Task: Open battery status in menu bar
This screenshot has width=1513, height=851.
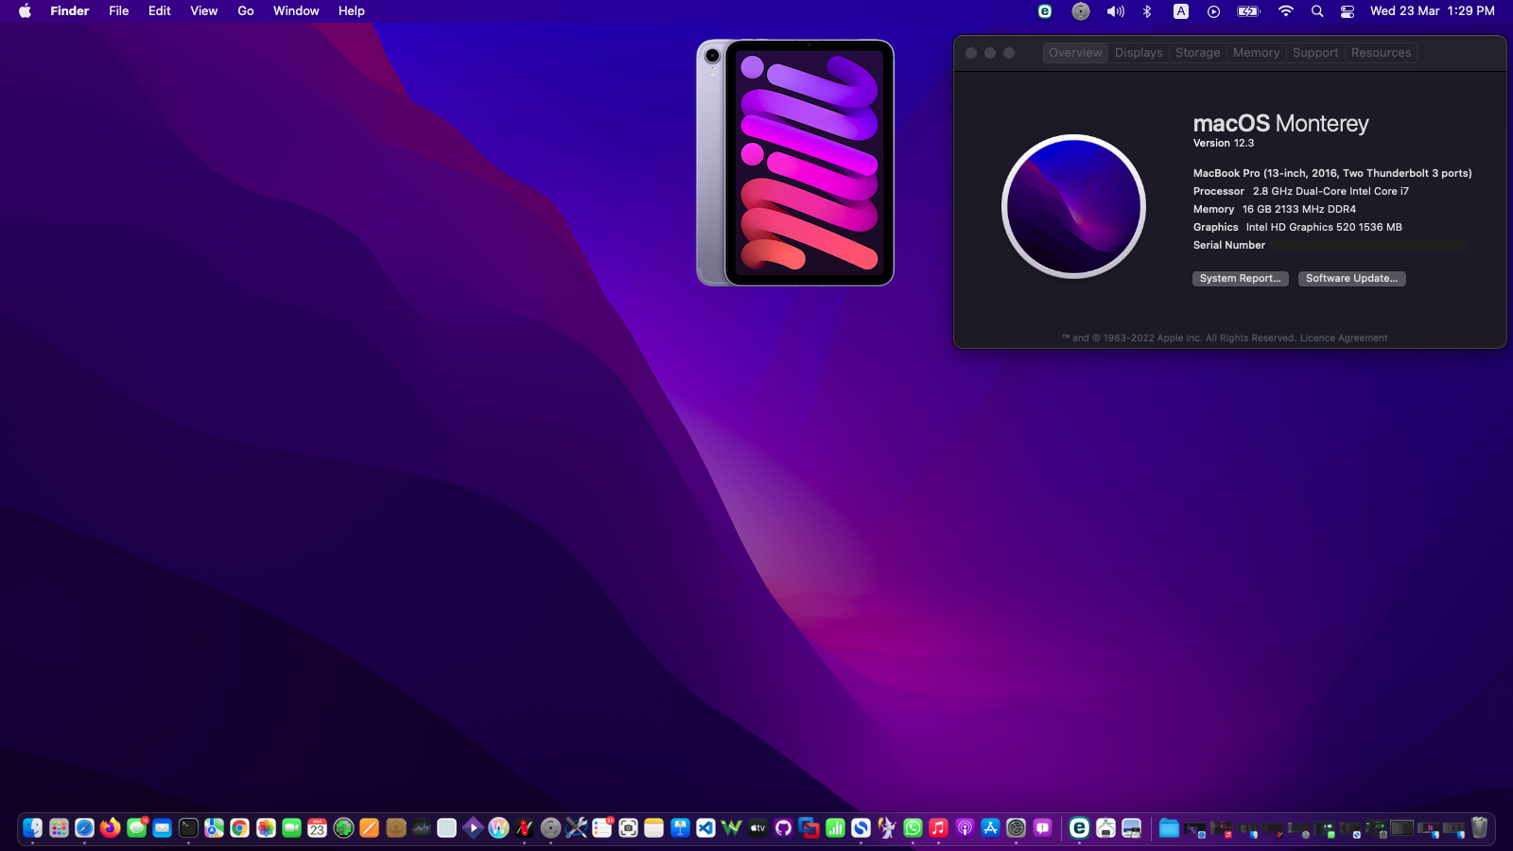Action: (1249, 11)
